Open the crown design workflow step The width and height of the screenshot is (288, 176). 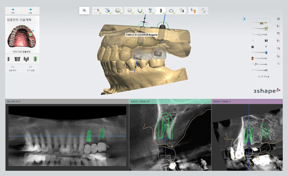(x=118, y=11)
